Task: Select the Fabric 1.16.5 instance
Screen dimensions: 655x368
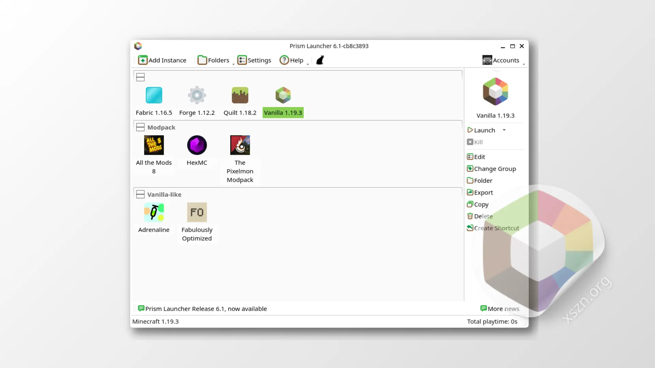Action: tap(154, 95)
